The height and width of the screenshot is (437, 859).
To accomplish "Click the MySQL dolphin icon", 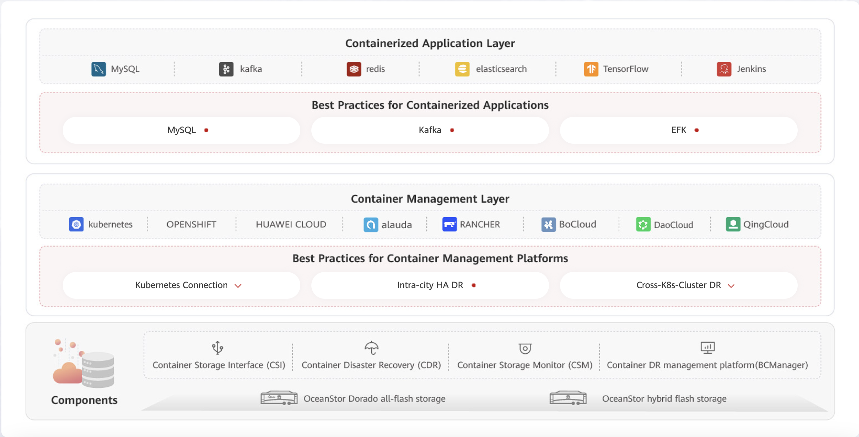I will [x=99, y=69].
